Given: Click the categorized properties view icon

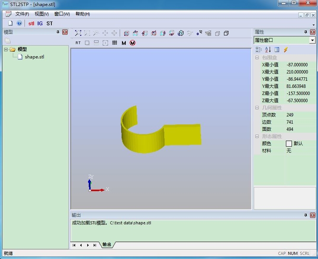Looking at the screenshot, I should (259, 50).
